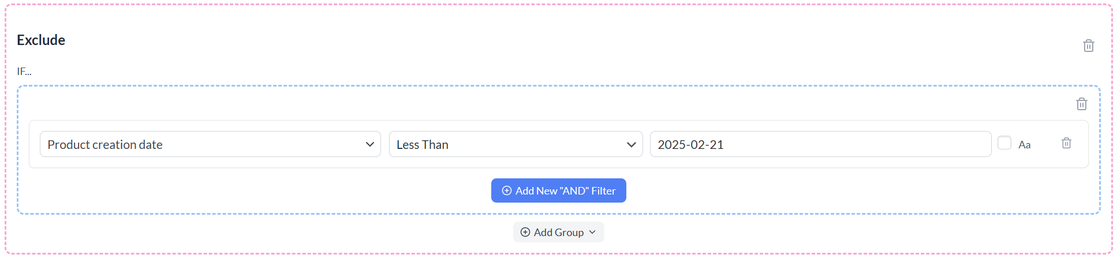Click the plus-circle icon beside Add Group

(x=525, y=232)
